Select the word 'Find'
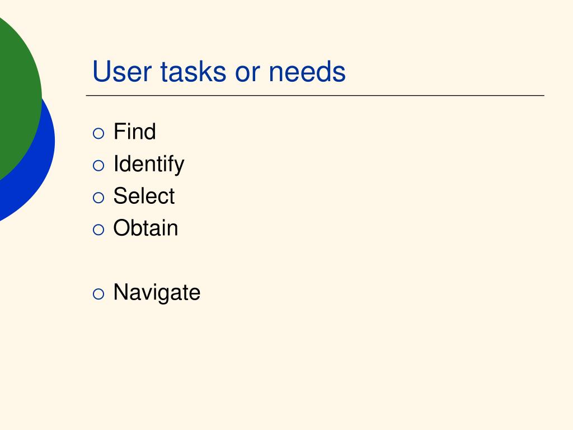Screen dimensions: 573x430 134,131
